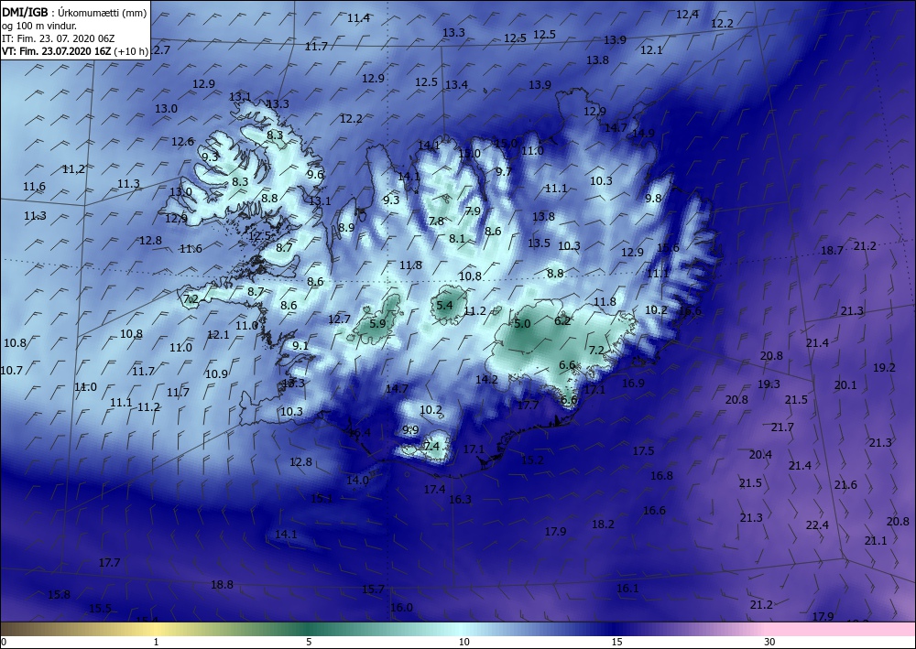Click the 16.1 value near the bottom edge

click(x=627, y=588)
